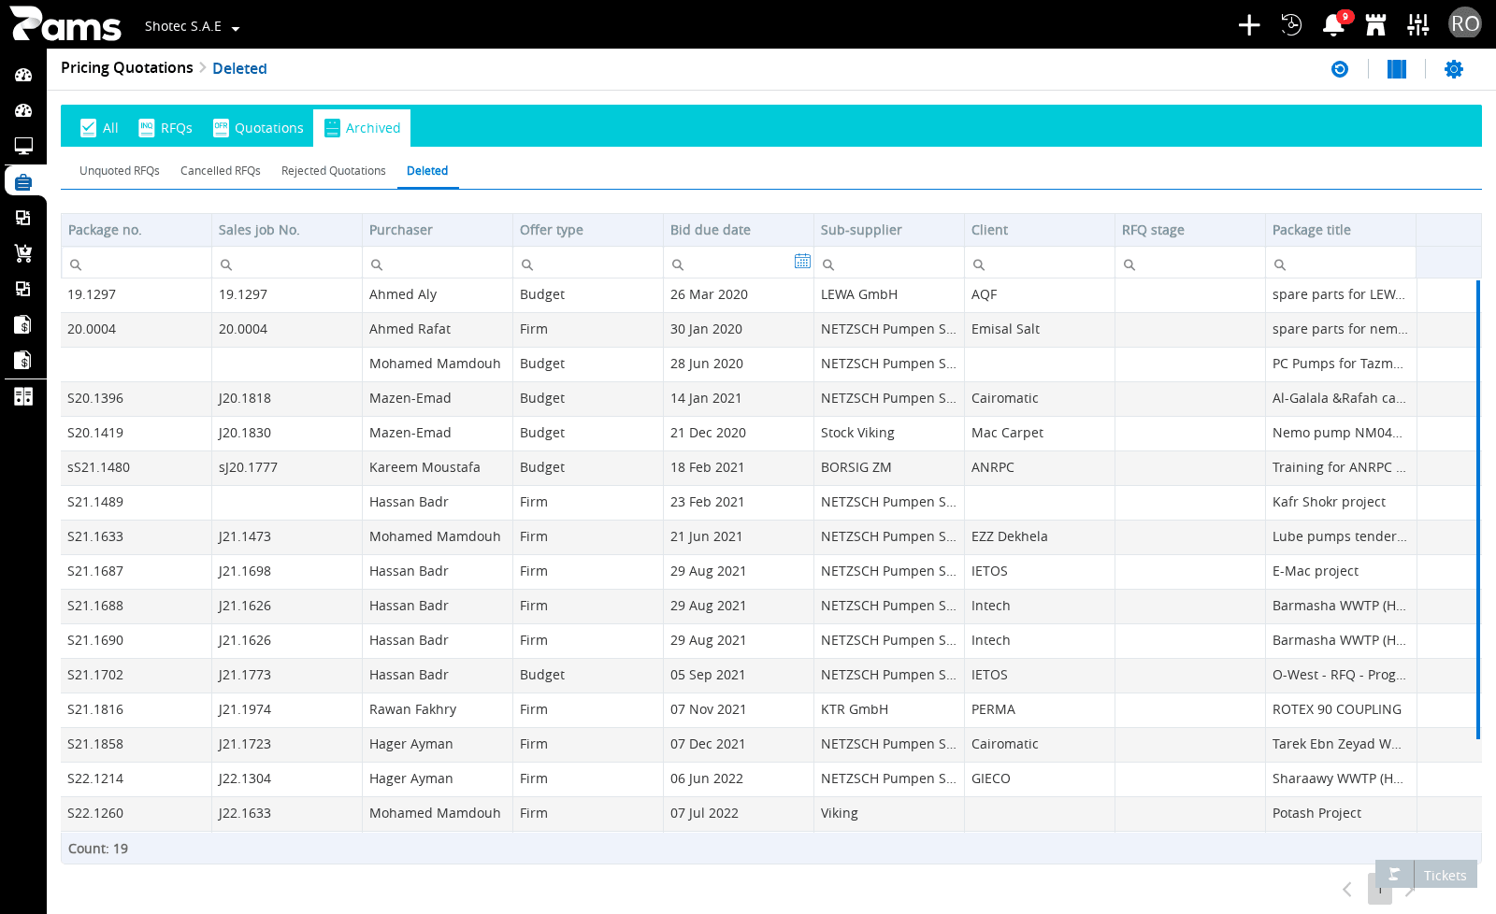Click the Pams logo

pyautogui.click(x=65, y=24)
